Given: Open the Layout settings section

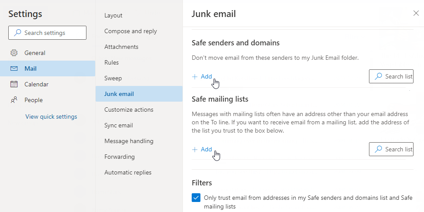Looking at the screenshot, I should click(113, 15).
